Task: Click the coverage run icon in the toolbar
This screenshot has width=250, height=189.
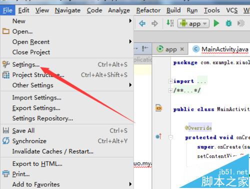Action: (x=241, y=23)
